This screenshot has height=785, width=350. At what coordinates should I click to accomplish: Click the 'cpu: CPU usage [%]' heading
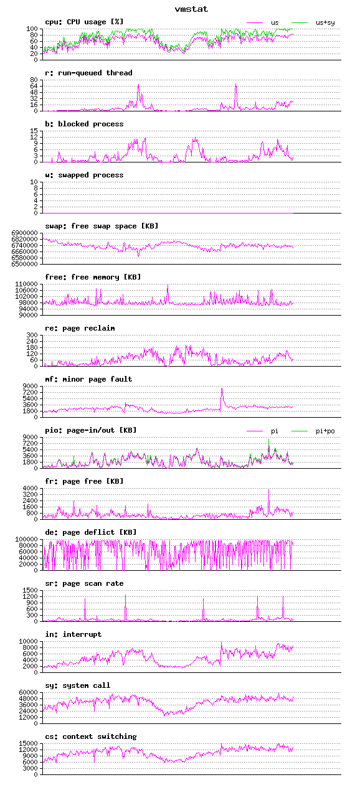(84, 22)
